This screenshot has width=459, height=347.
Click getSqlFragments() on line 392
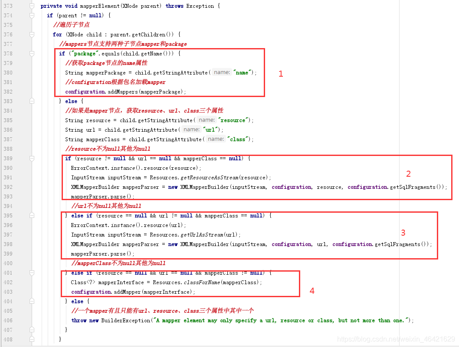(x=416, y=187)
